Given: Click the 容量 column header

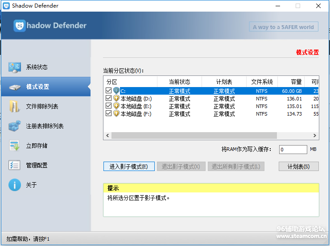Looking at the screenshot, I should coord(296,82).
